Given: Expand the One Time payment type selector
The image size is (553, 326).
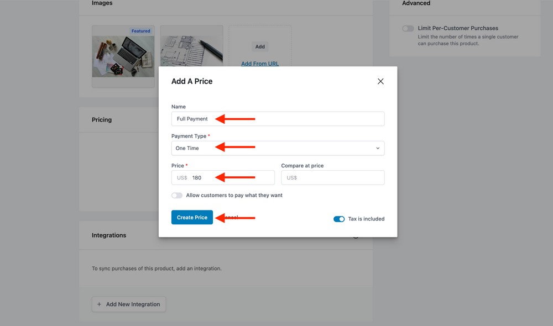Looking at the screenshot, I should [276, 148].
